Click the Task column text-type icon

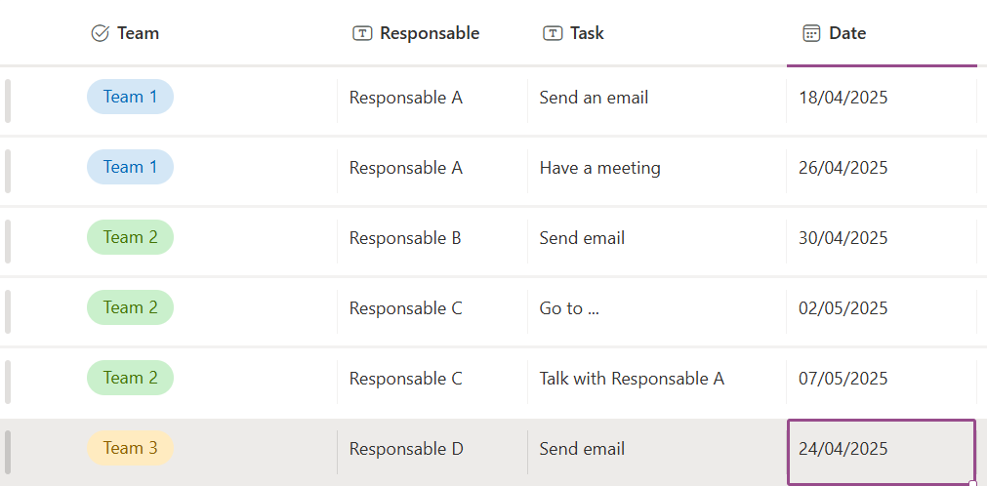point(553,33)
